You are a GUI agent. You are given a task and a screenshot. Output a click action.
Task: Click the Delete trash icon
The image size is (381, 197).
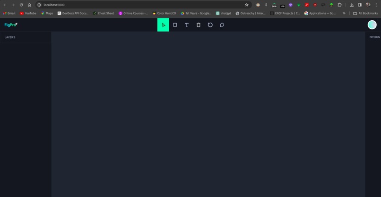pos(199,25)
